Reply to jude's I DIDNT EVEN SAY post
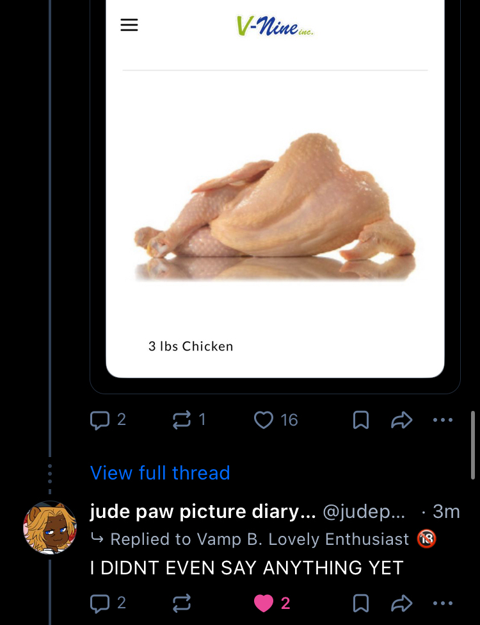The image size is (480, 625). (100, 603)
